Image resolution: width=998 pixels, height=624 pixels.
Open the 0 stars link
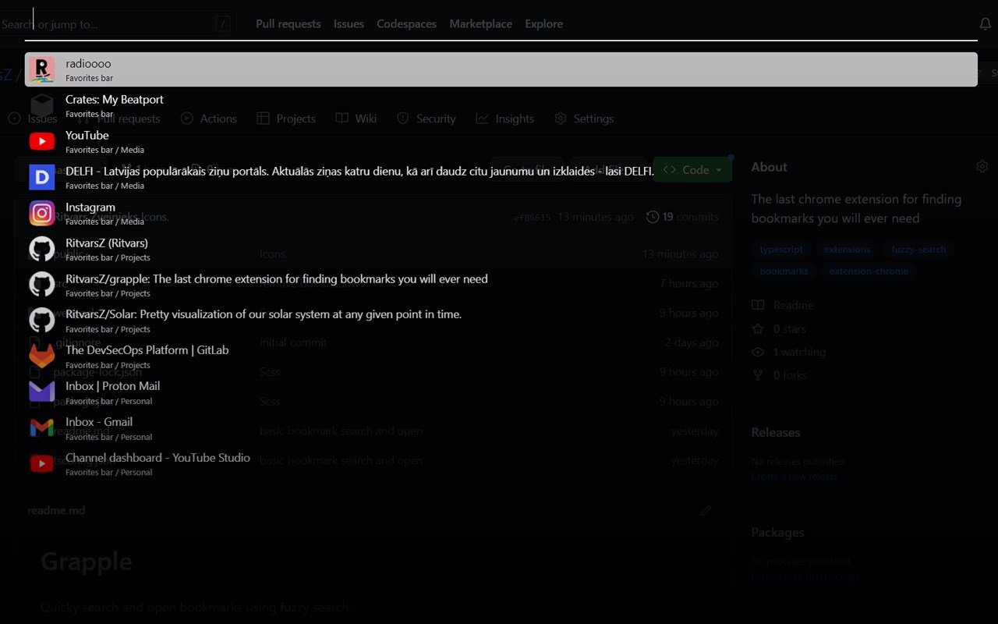(x=779, y=329)
